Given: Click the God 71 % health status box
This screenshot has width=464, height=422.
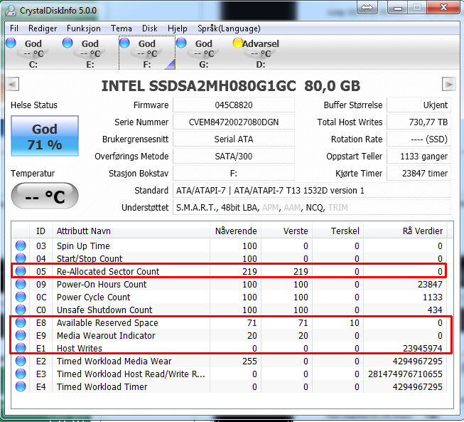Looking at the screenshot, I should 45,136.
